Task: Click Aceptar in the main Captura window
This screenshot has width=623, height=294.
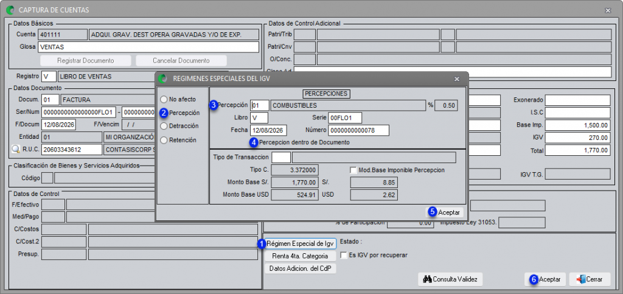Action: click(545, 279)
